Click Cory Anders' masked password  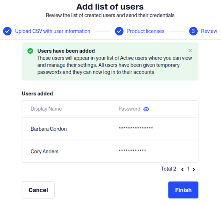pyautogui.click(x=132, y=150)
